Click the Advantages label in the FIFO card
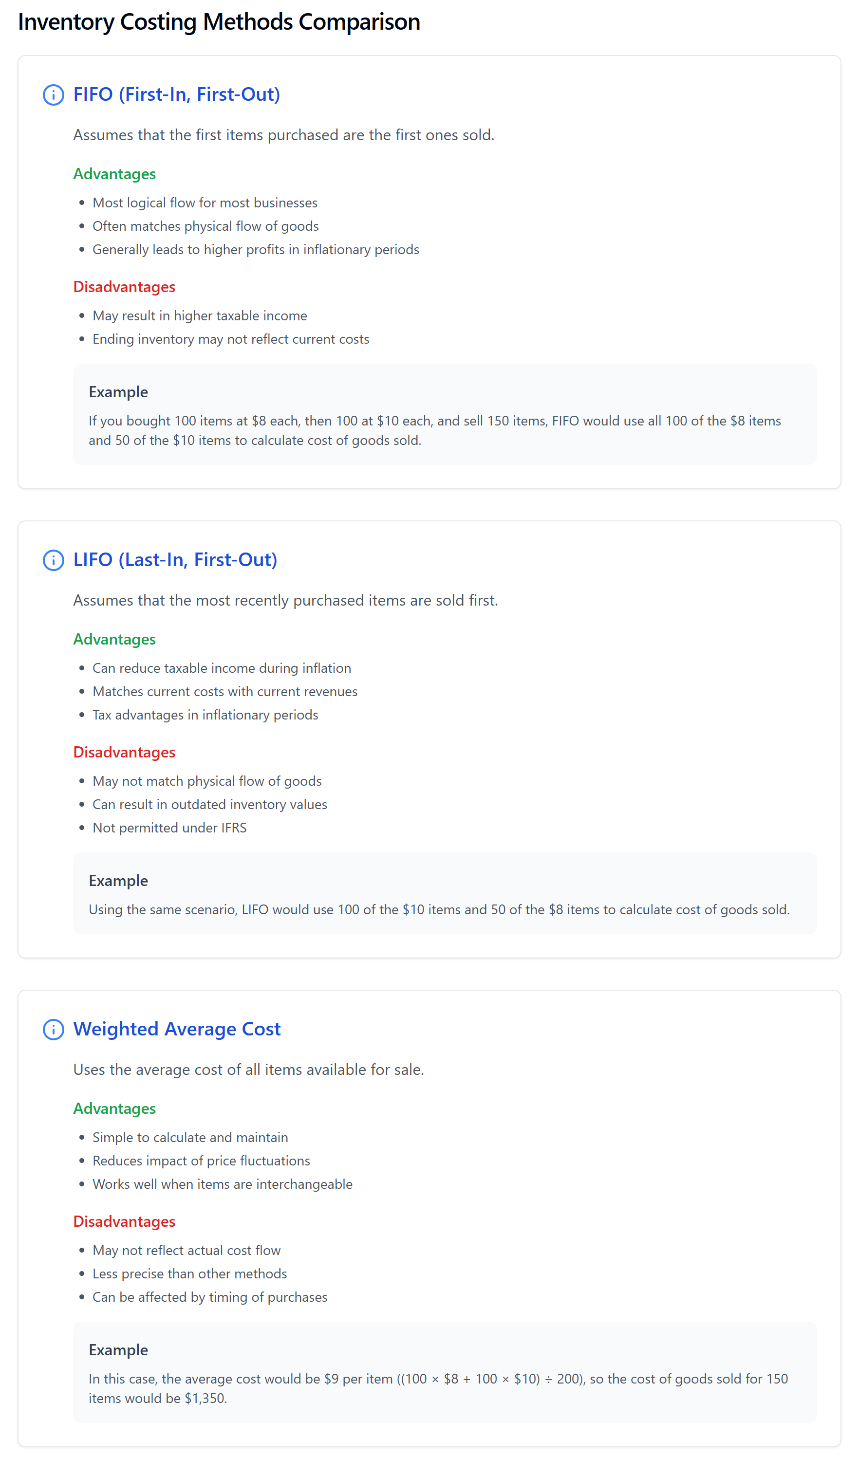Screen dimensions: 859x1458 click(x=114, y=174)
